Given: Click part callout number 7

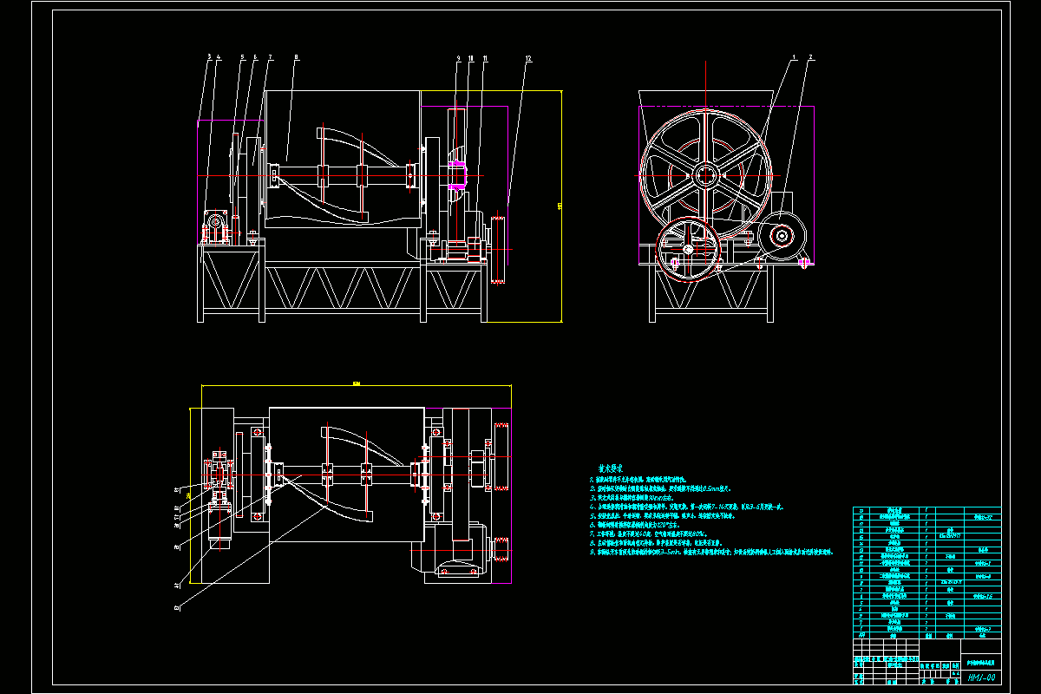Looking at the screenshot, I should click(x=270, y=57).
